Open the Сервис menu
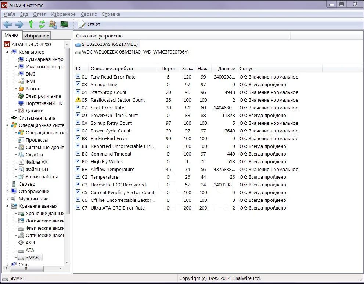The height and width of the screenshot is (284, 364). (x=89, y=14)
